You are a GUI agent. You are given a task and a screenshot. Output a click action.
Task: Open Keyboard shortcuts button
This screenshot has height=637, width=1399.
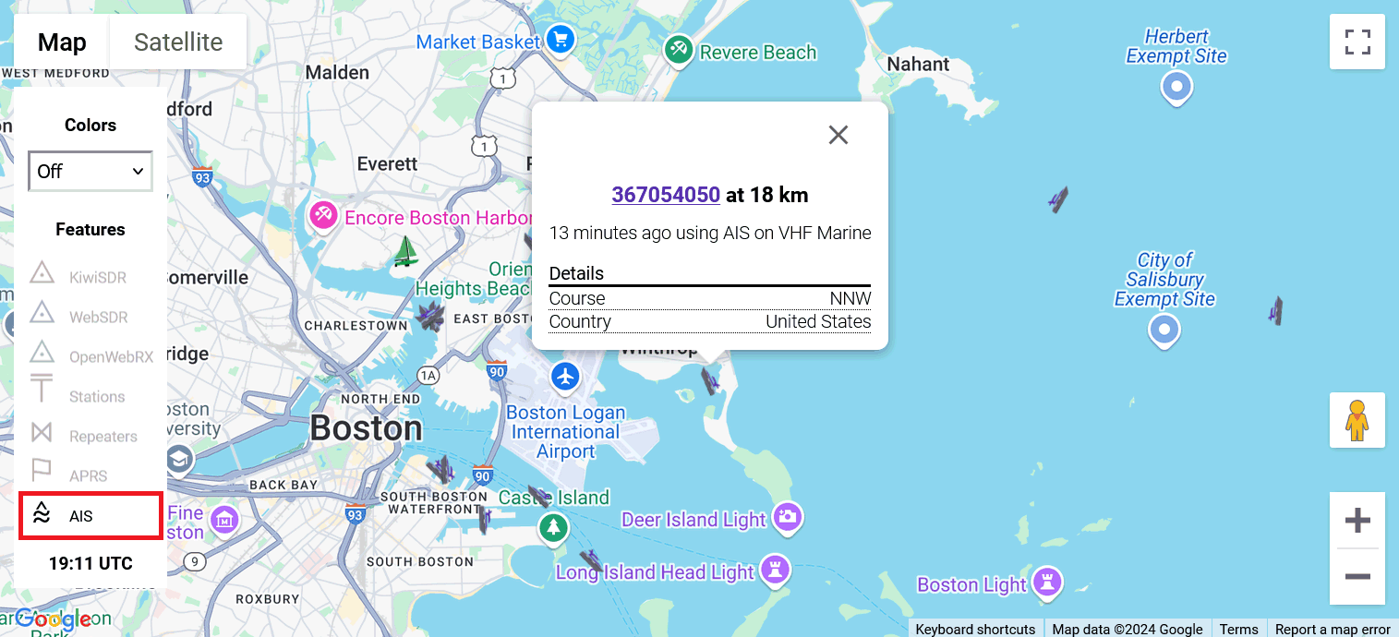975,629
